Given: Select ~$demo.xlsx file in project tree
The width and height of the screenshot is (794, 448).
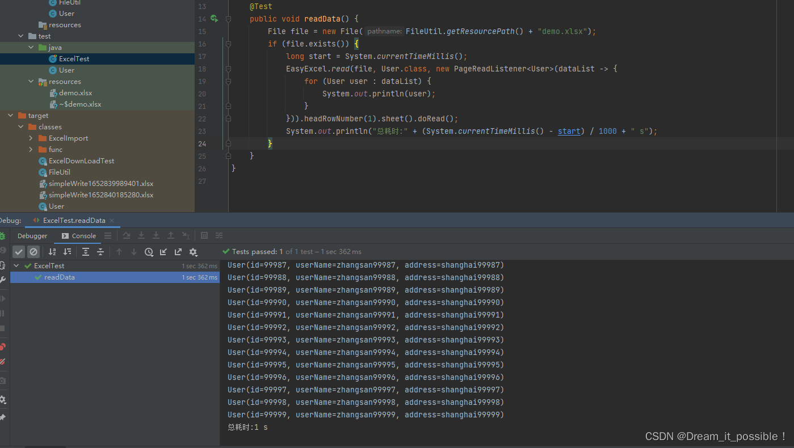Looking at the screenshot, I should coord(80,104).
